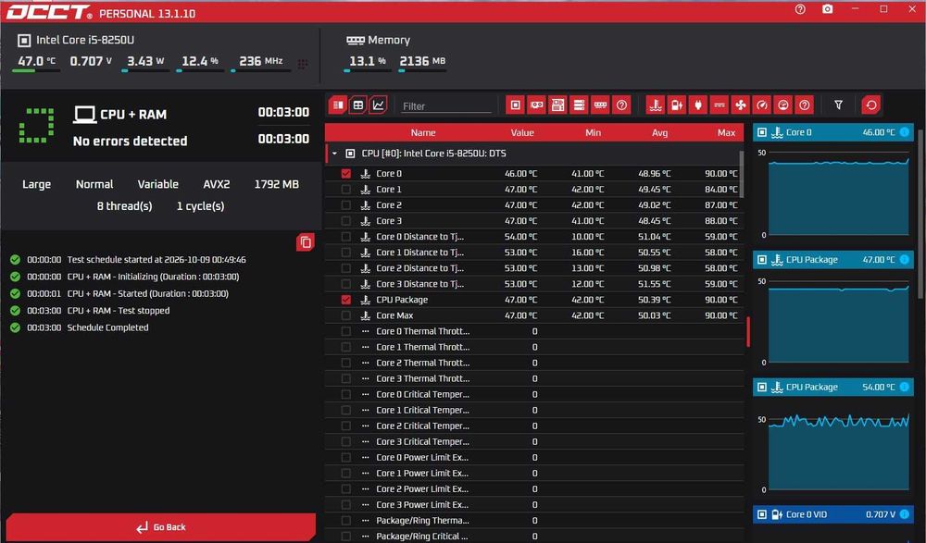Enable the Core 2 temperature checkbox
926x543 pixels.
[x=346, y=204]
